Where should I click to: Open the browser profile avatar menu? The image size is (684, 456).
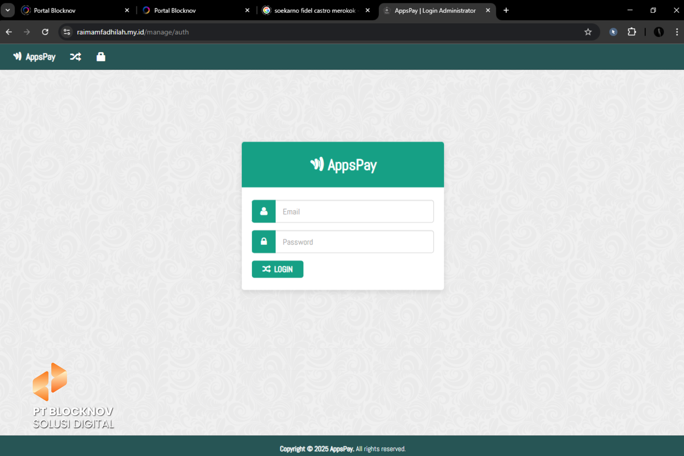coord(658,32)
